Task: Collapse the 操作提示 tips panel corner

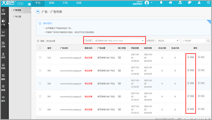Action: coord(209,22)
